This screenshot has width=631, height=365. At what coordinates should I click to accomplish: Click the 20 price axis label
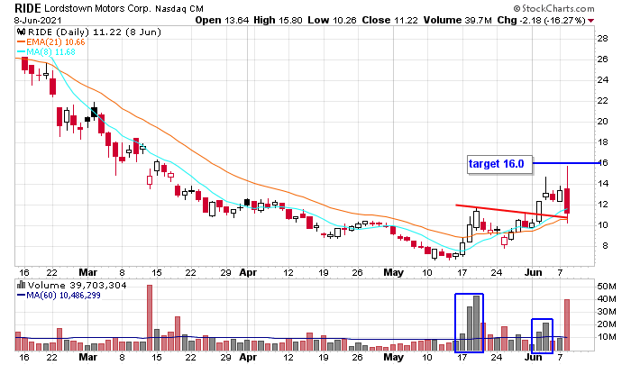(602, 121)
